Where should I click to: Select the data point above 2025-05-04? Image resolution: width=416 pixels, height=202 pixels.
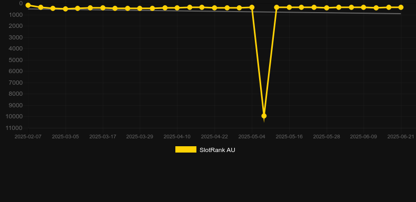252,7
